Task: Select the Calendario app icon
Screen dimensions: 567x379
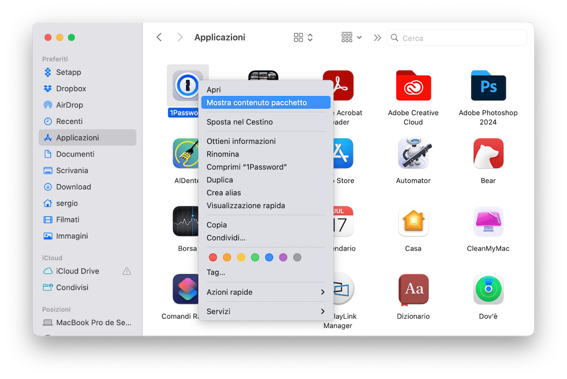Action: pyautogui.click(x=343, y=221)
